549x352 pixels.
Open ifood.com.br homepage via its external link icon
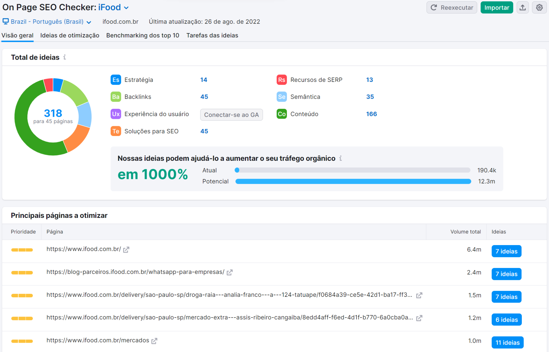(x=126, y=249)
